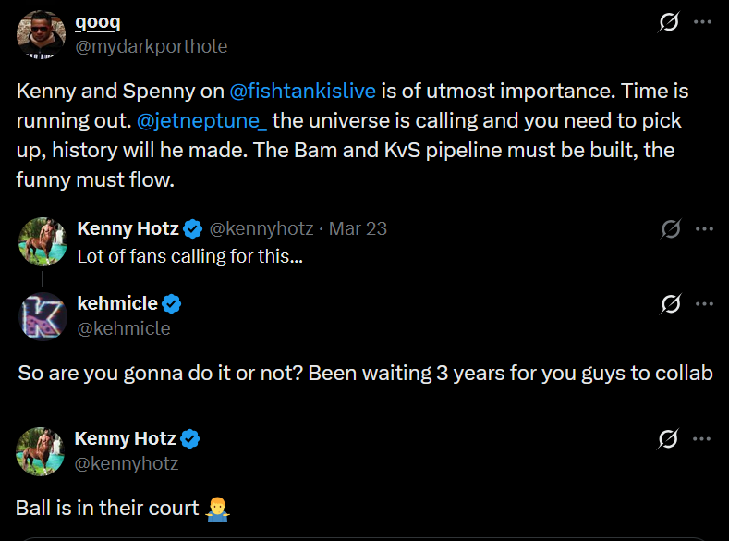This screenshot has width=729, height=541.
Task: Click the Mar 23 timestamp on quoted post
Action: [x=358, y=228]
